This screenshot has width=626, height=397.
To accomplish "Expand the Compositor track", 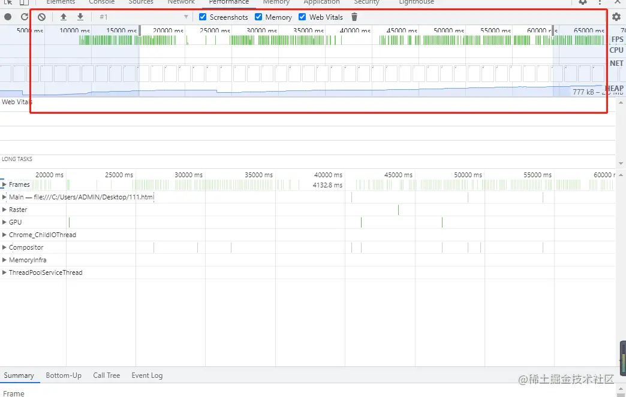I will pos(4,247).
